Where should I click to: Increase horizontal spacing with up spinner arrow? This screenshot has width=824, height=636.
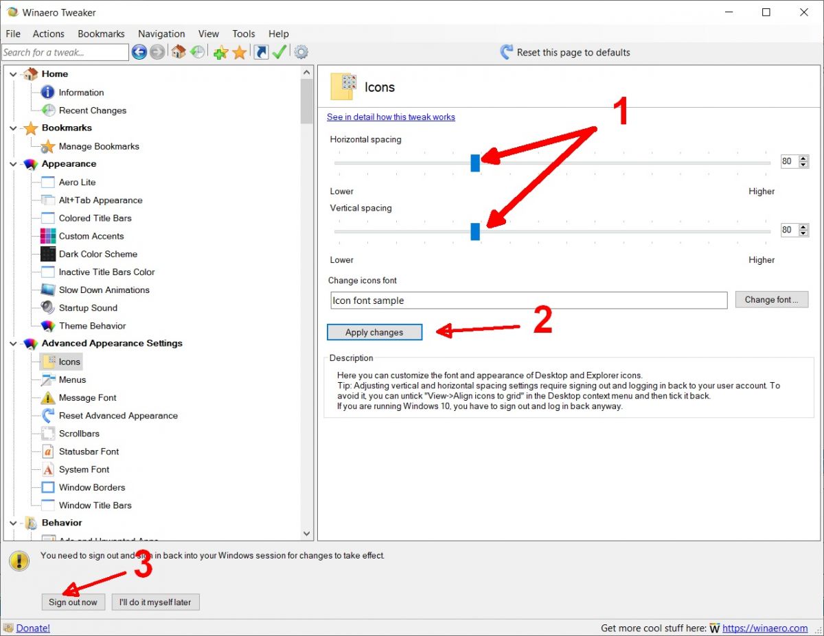click(x=803, y=158)
